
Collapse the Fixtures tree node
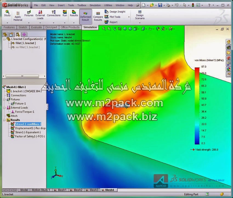click(x=4, y=100)
